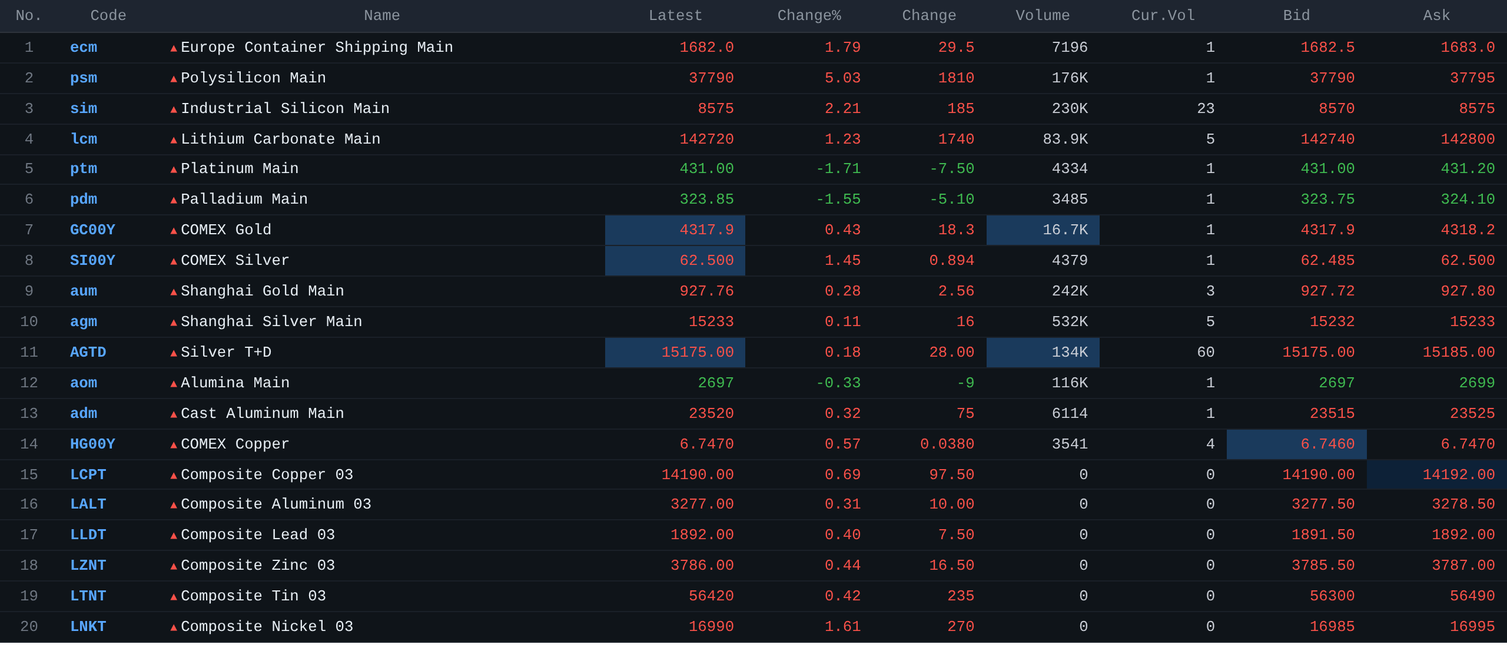Click the triangle marker next to Silver T+D
This screenshot has width=1507, height=651.
[x=174, y=353]
